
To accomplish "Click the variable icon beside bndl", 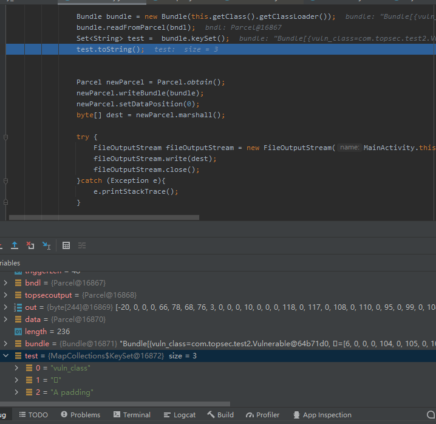I will 18,283.
